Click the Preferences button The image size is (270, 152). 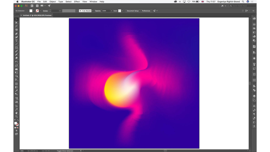coord(146,11)
